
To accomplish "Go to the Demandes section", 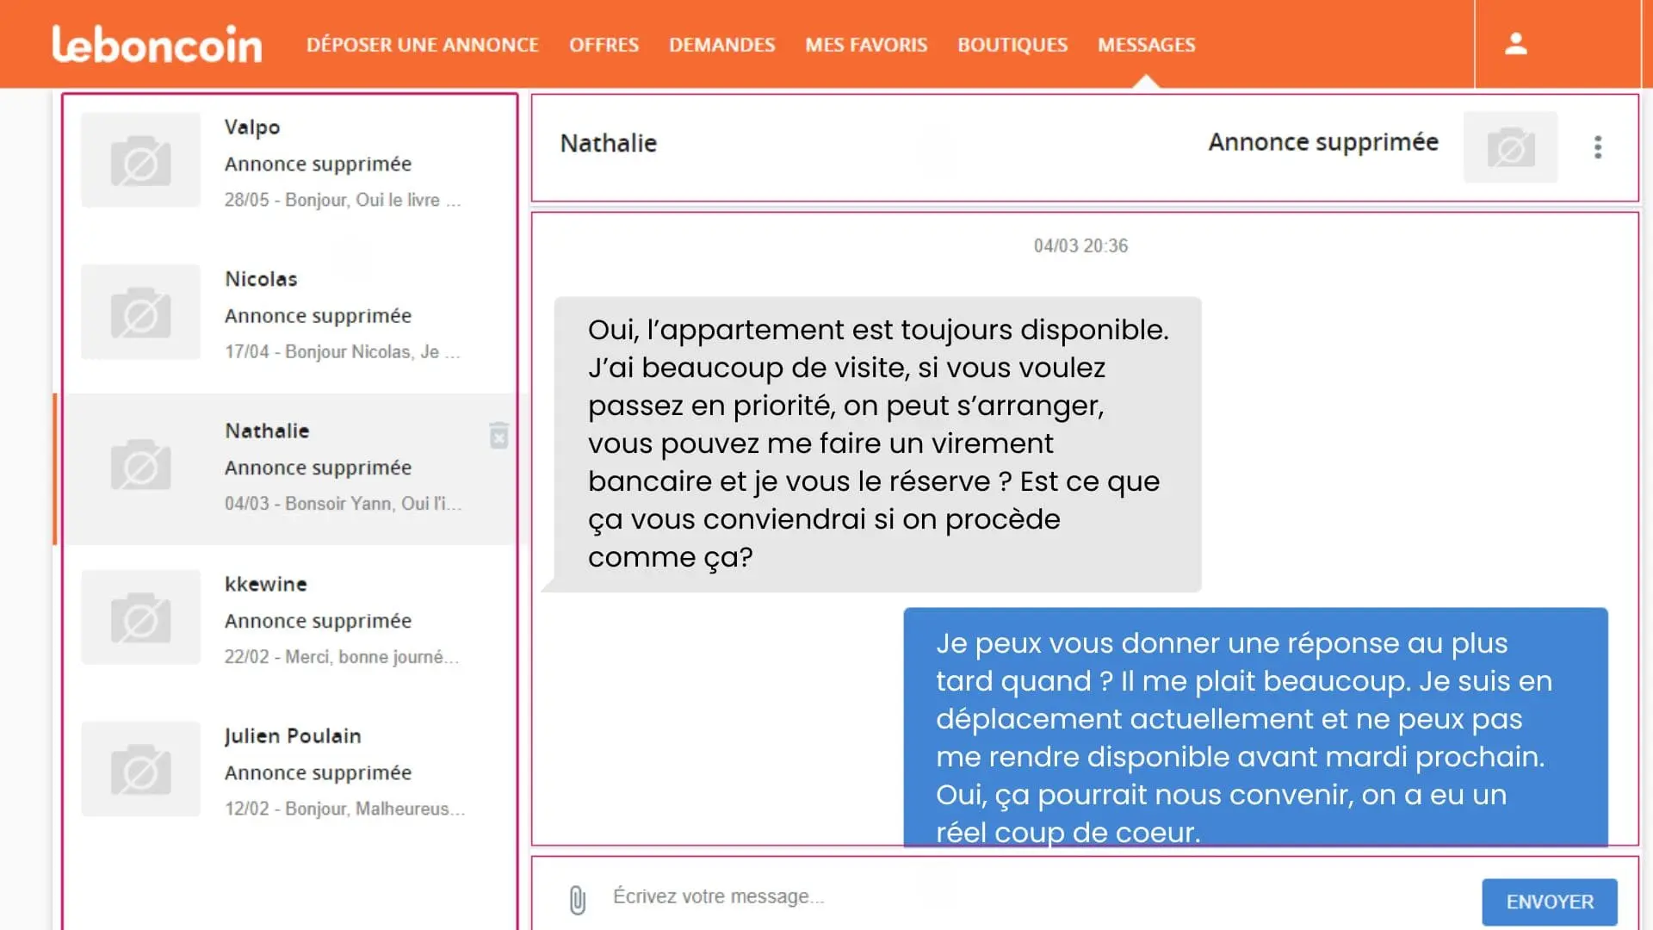I will point(722,45).
